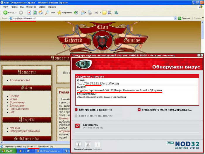Screen dimensions: 205x154
Task: Open the Архив новостей link
Action: (20, 80)
